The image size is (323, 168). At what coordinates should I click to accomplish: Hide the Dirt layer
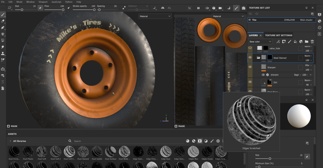coord(250,82)
